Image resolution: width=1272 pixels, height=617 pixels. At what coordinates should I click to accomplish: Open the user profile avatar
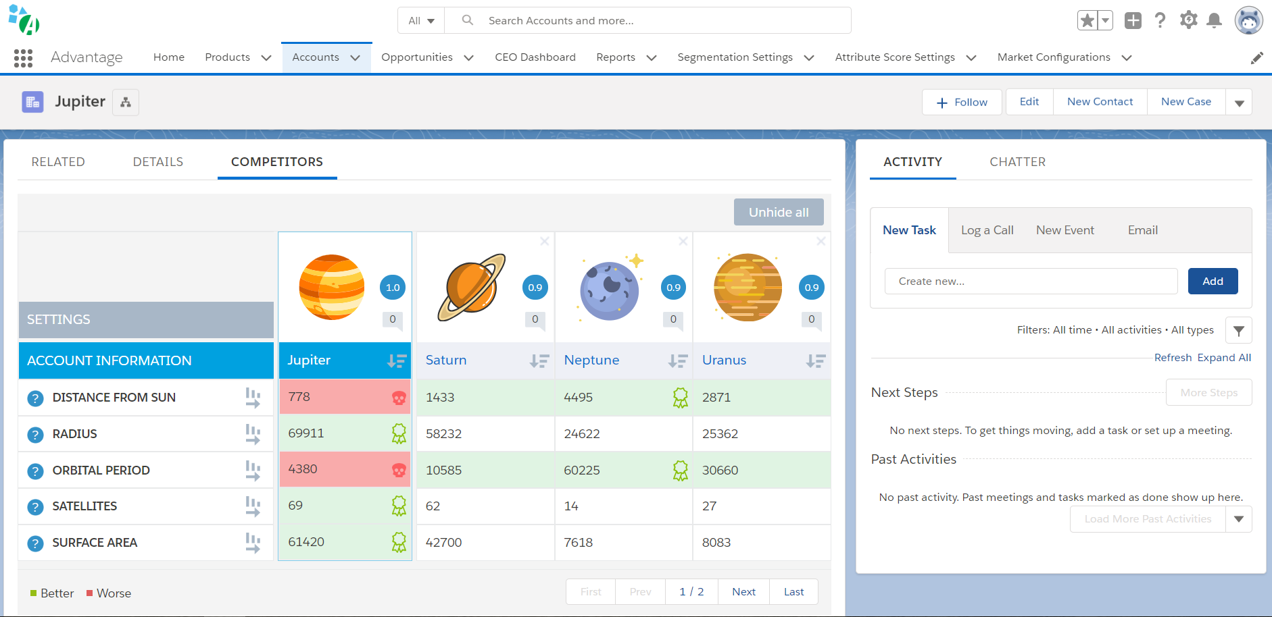tap(1248, 20)
